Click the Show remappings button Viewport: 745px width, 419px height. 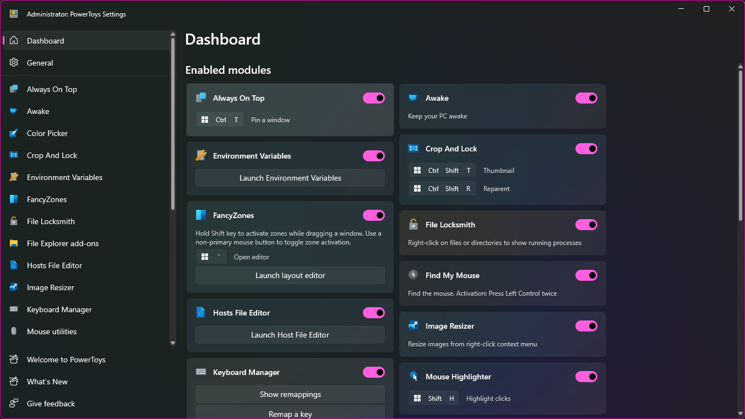(x=290, y=394)
